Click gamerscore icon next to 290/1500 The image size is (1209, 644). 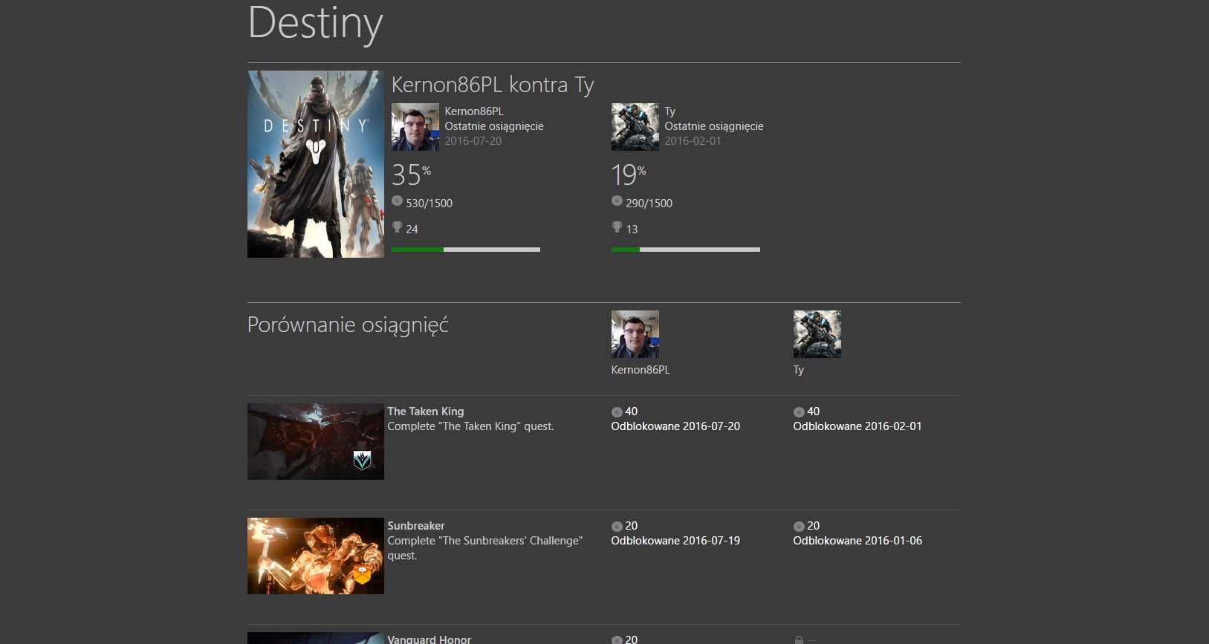tap(617, 201)
